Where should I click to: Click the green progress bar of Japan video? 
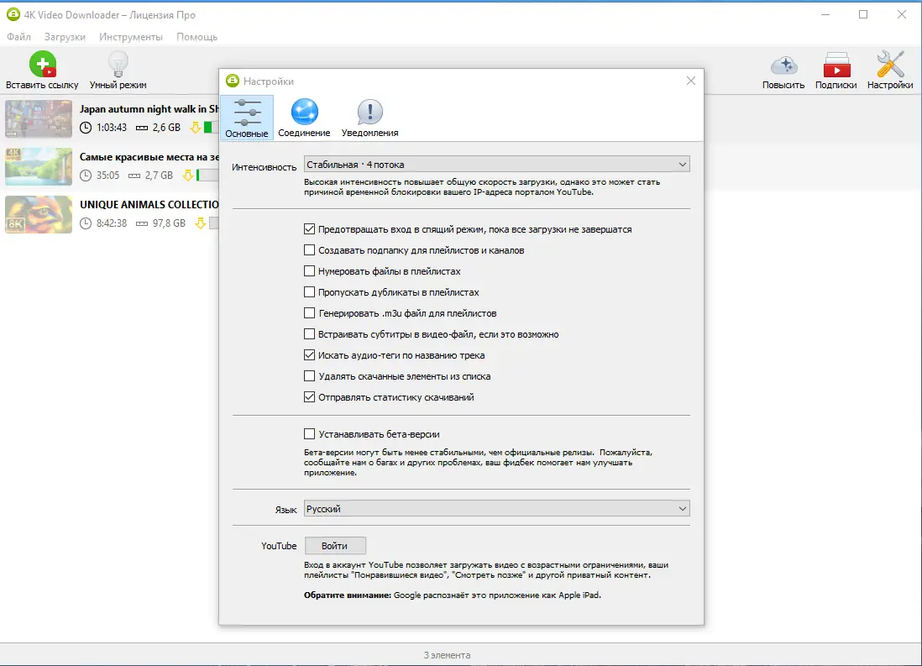[206, 128]
